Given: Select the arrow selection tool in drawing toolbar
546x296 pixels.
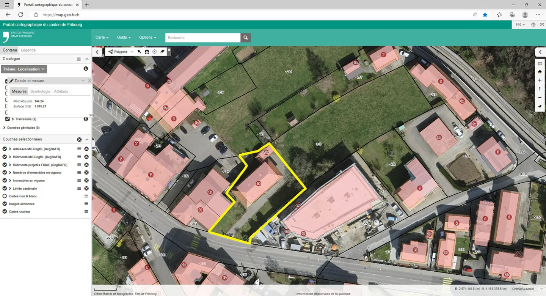Looking at the screenshot, I should click(x=140, y=52).
